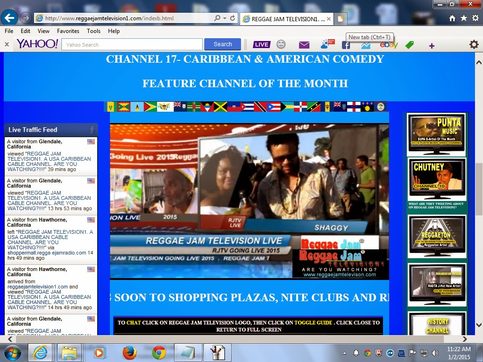The height and width of the screenshot is (362, 483).
Task: Open Yahoo toolbar settings gear
Action: (x=473, y=45)
